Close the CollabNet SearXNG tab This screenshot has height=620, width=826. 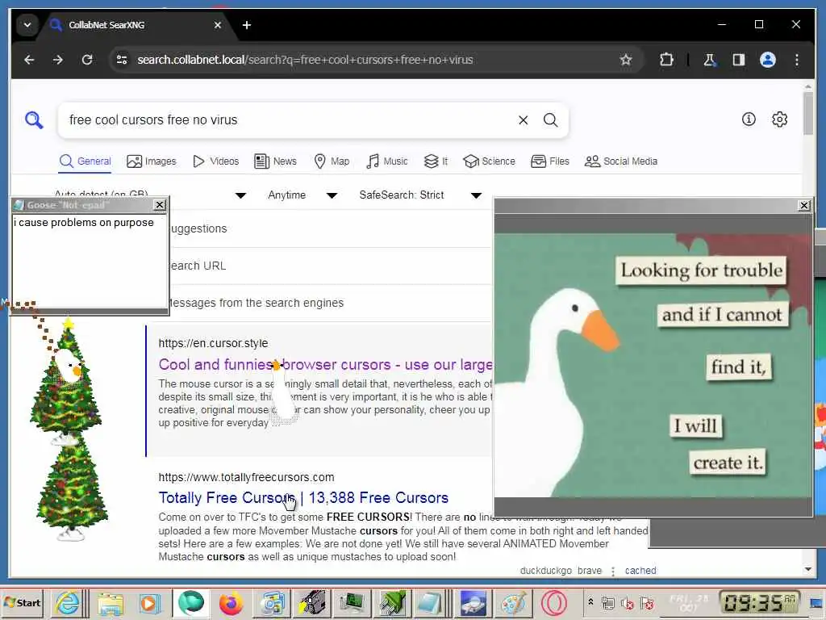[x=217, y=25]
